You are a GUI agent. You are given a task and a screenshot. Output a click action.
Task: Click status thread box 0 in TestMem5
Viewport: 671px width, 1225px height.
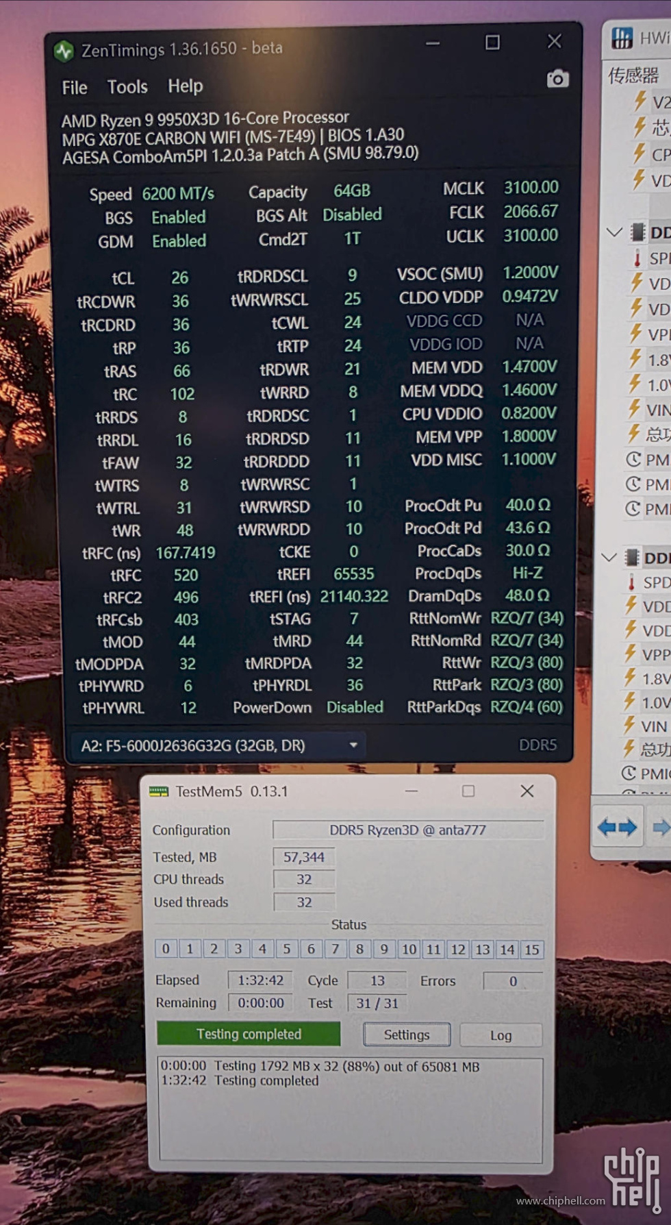click(166, 949)
